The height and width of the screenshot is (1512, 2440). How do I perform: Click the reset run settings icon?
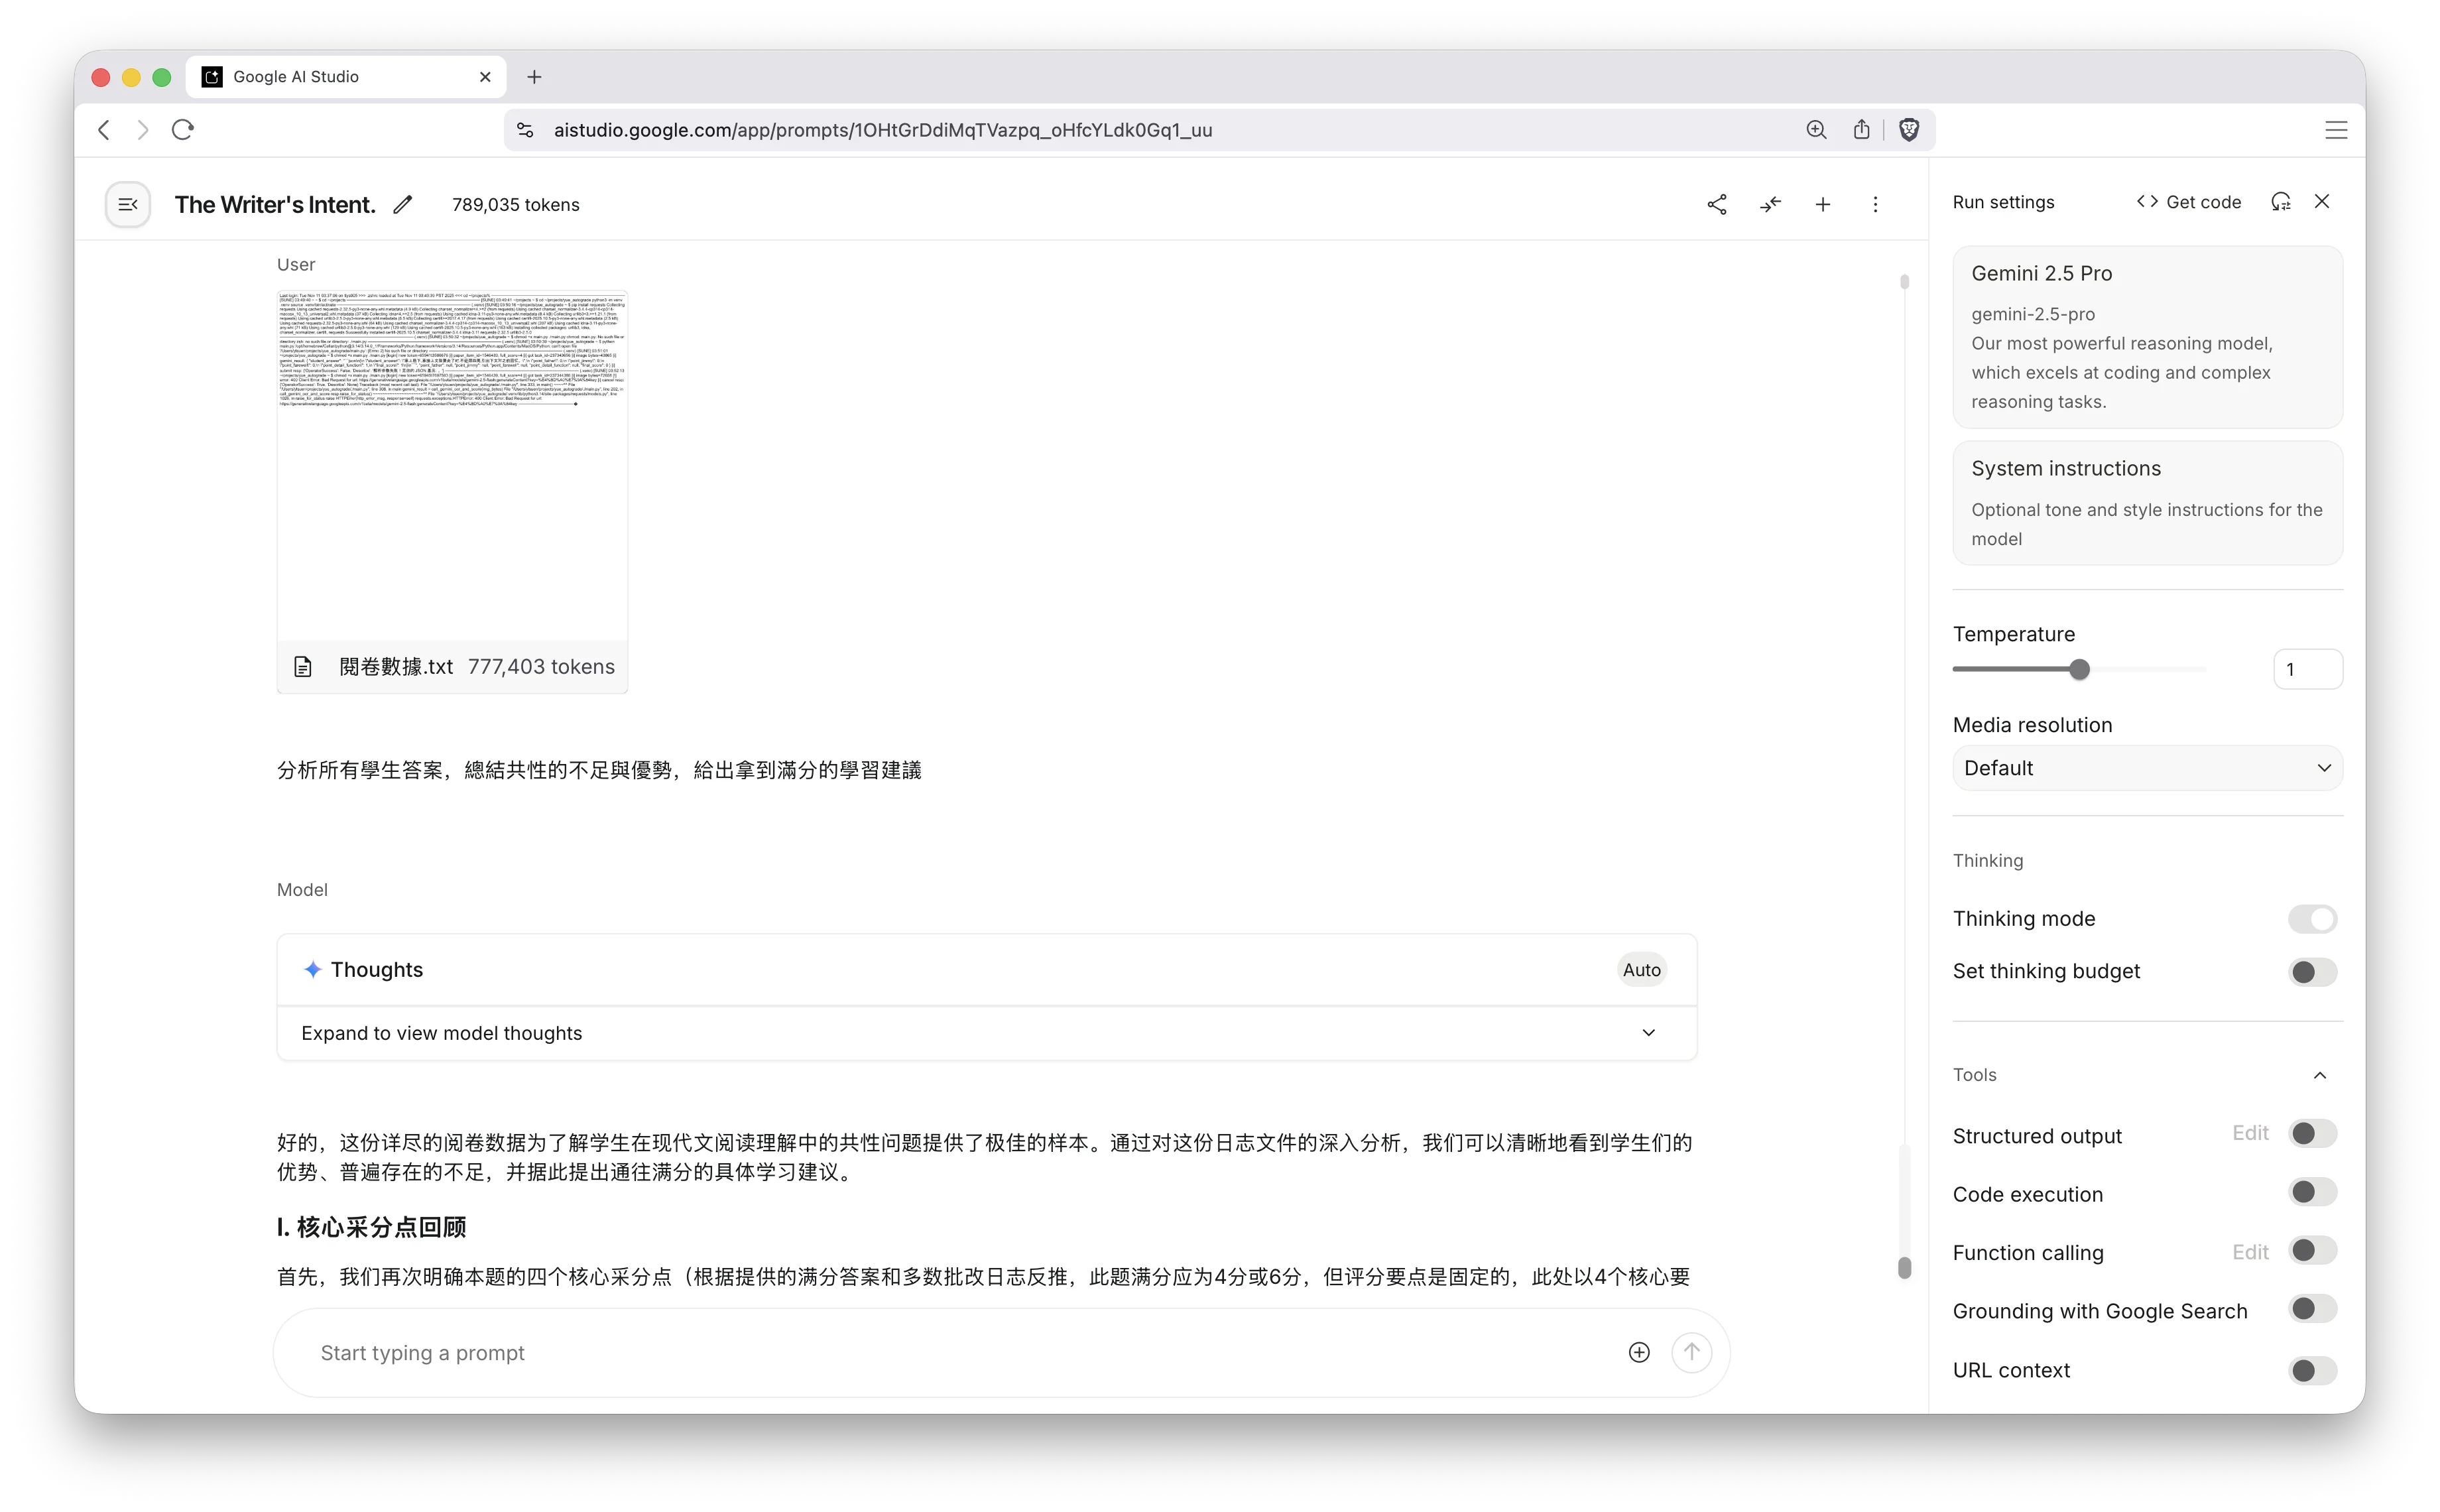(x=2282, y=201)
